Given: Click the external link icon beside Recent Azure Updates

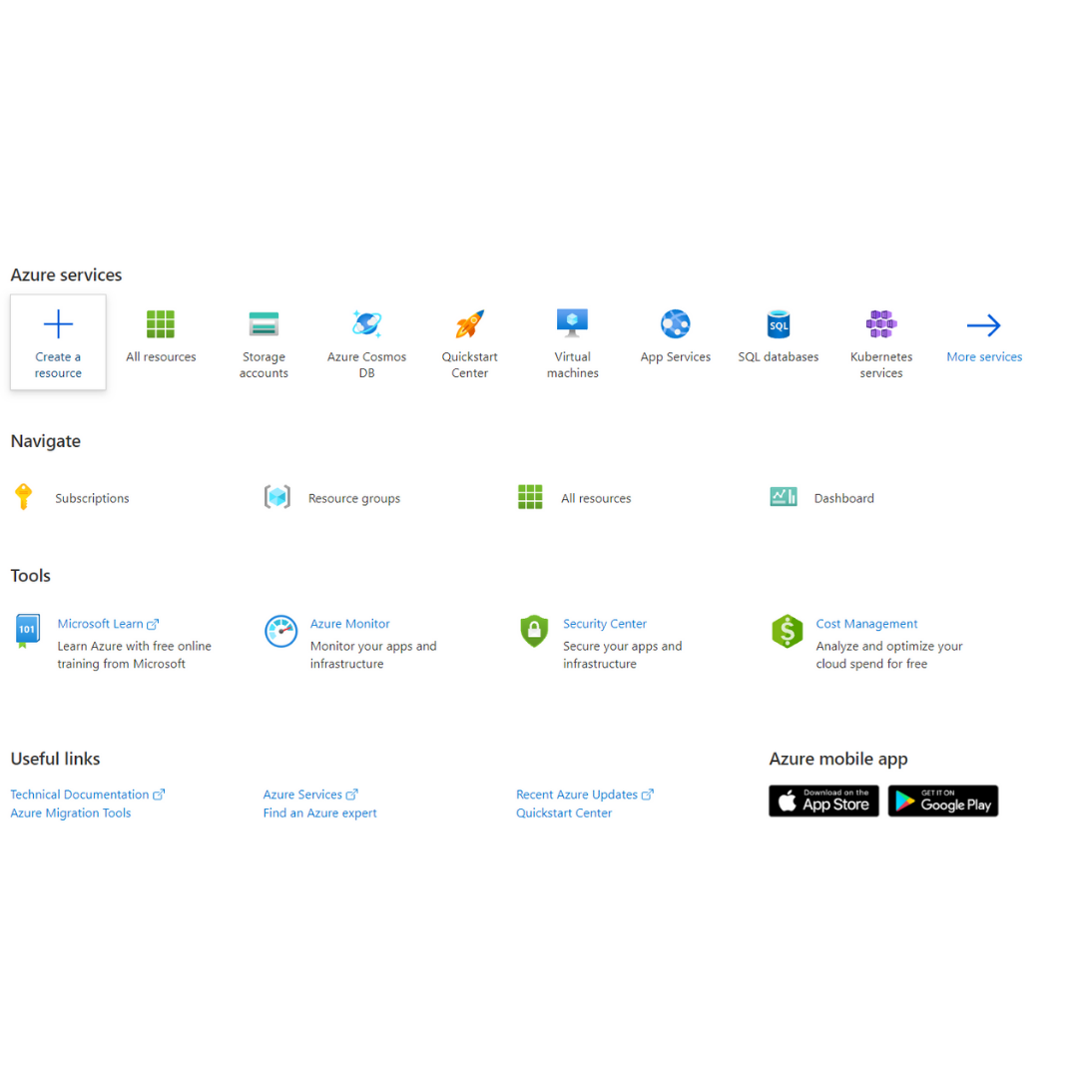Looking at the screenshot, I should [x=647, y=795].
